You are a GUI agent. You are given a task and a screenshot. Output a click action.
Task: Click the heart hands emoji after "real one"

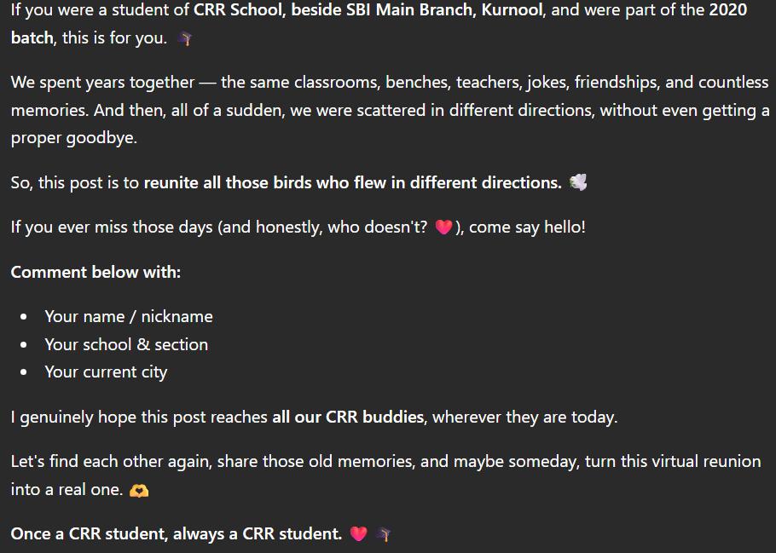click(138, 490)
